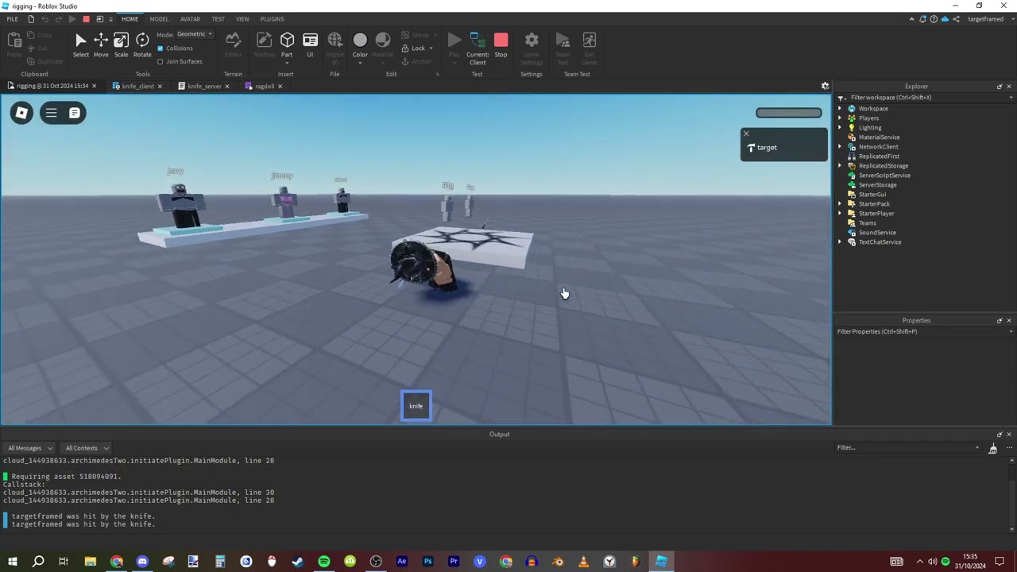Open Game Settings
This screenshot has width=1017, height=572.
point(532,48)
